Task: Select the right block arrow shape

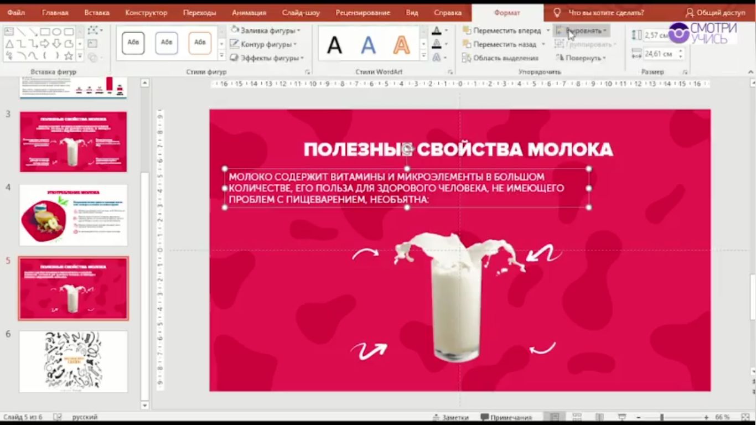Action: [45, 44]
